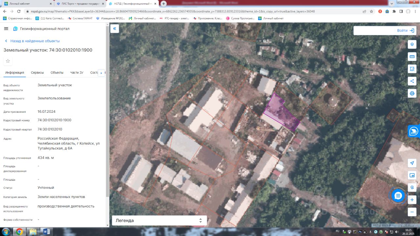This screenshot has height=236, width=420.
Task: Select the search-by-area tool
Action: click(412, 69)
